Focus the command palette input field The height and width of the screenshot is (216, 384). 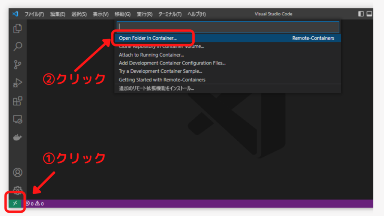point(228,27)
